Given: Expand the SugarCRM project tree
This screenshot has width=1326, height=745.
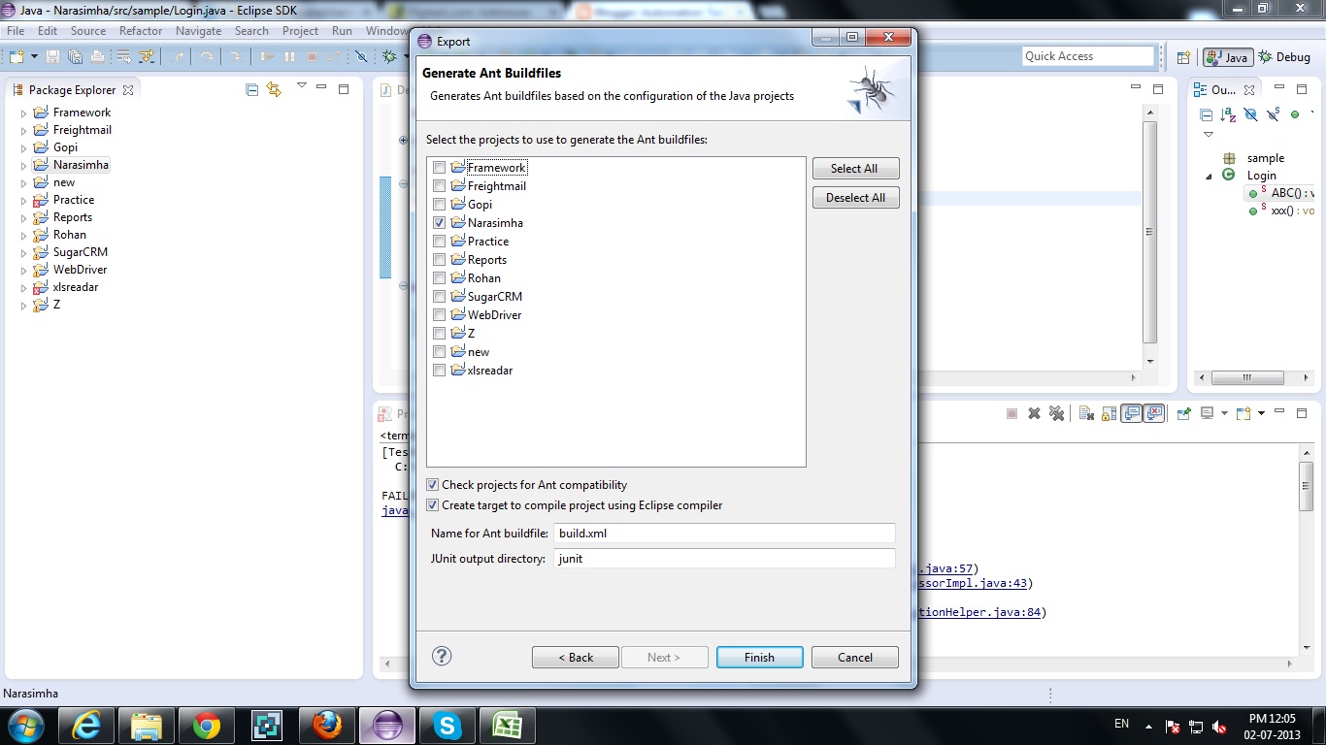Looking at the screenshot, I should click(22, 251).
